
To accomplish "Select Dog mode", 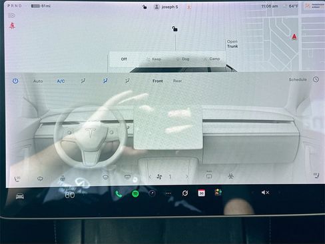I will (x=182, y=59).
